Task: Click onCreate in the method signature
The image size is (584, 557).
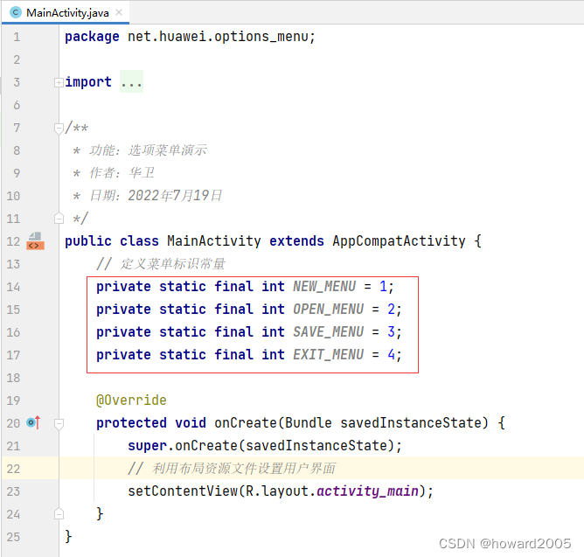Action: [x=246, y=423]
